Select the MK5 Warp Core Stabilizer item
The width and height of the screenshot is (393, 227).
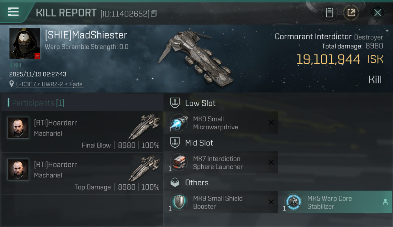pos(336,202)
